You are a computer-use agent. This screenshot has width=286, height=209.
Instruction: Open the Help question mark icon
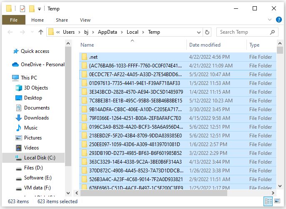[x=278, y=20]
